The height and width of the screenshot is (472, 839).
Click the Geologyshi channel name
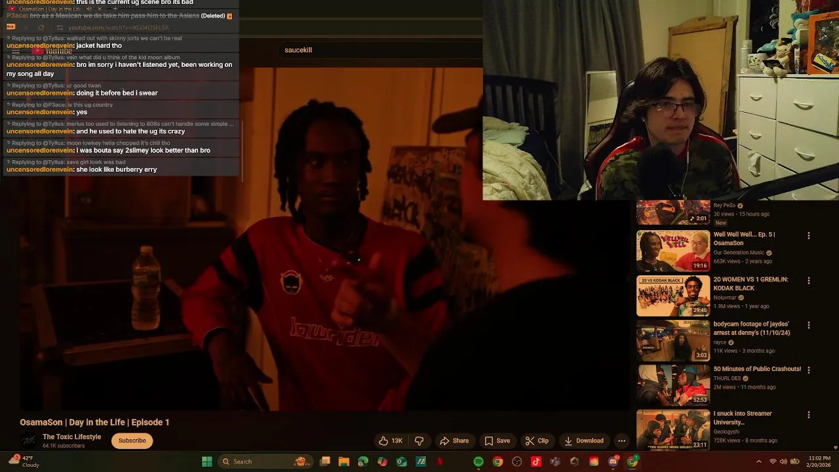click(x=726, y=432)
